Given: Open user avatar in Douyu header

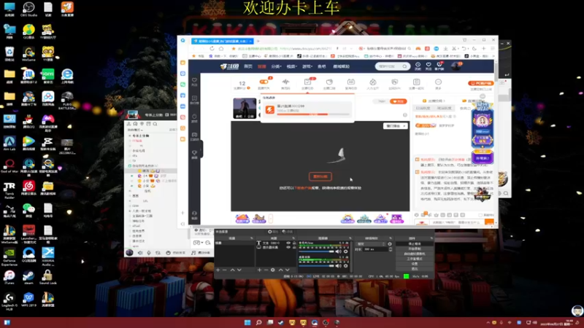Looking at the screenshot, I should coord(456,66).
